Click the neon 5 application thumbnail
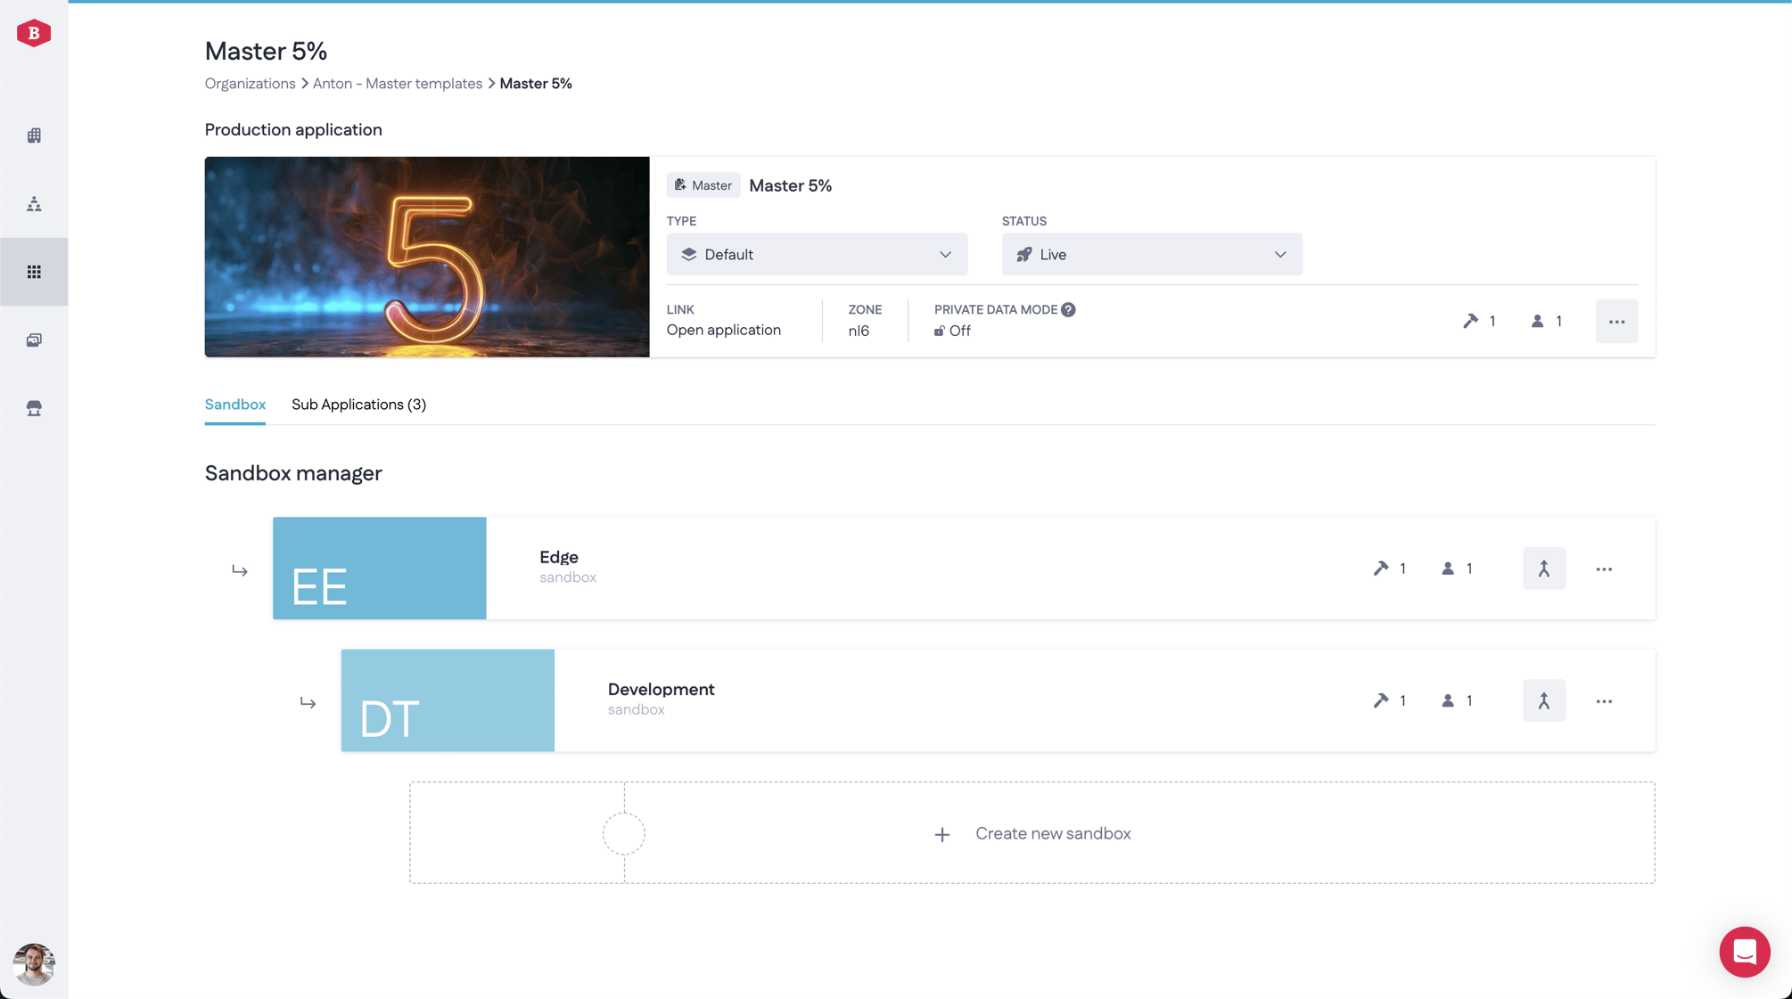Screen dimensions: 1792x999 point(427,257)
